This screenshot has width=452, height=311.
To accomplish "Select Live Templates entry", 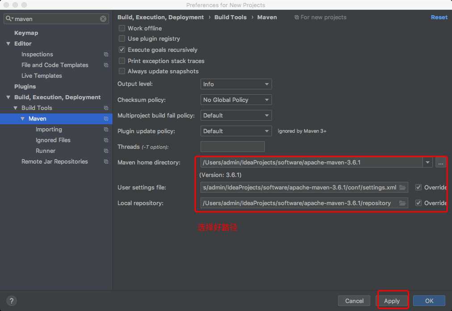I will point(42,76).
